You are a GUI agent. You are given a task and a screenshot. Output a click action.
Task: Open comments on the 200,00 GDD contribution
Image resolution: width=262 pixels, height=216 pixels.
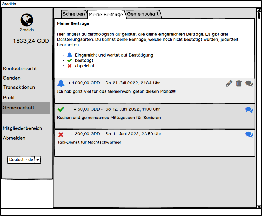(249, 134)
